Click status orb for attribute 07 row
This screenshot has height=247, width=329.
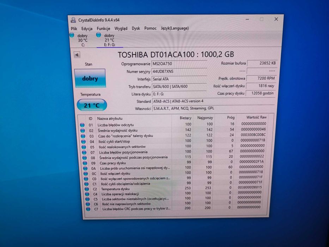pyautogui.click(x=84, y=152)
